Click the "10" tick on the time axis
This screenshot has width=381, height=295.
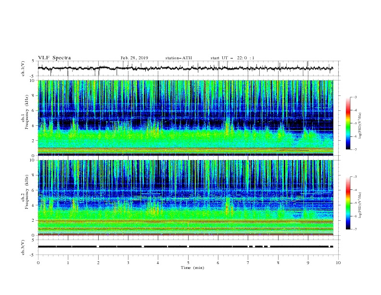(338, 263)
